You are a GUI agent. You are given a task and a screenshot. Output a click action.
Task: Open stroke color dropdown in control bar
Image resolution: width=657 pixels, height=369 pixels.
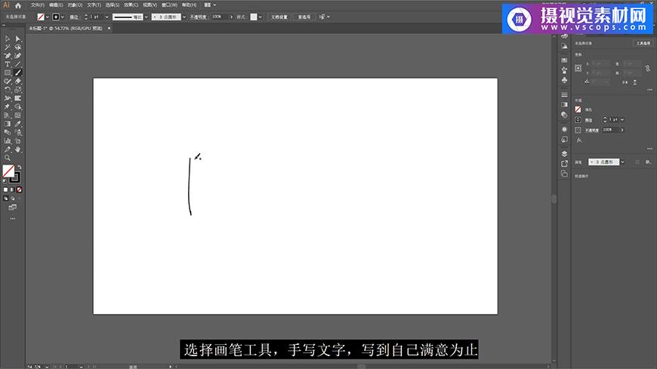(x=63, y=17)
